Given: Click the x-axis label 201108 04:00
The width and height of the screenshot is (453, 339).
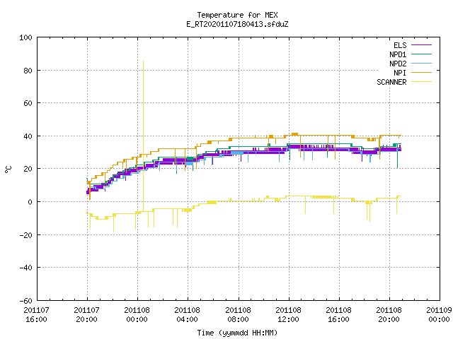Looking at the screenshot, I should tap(187, 315).
